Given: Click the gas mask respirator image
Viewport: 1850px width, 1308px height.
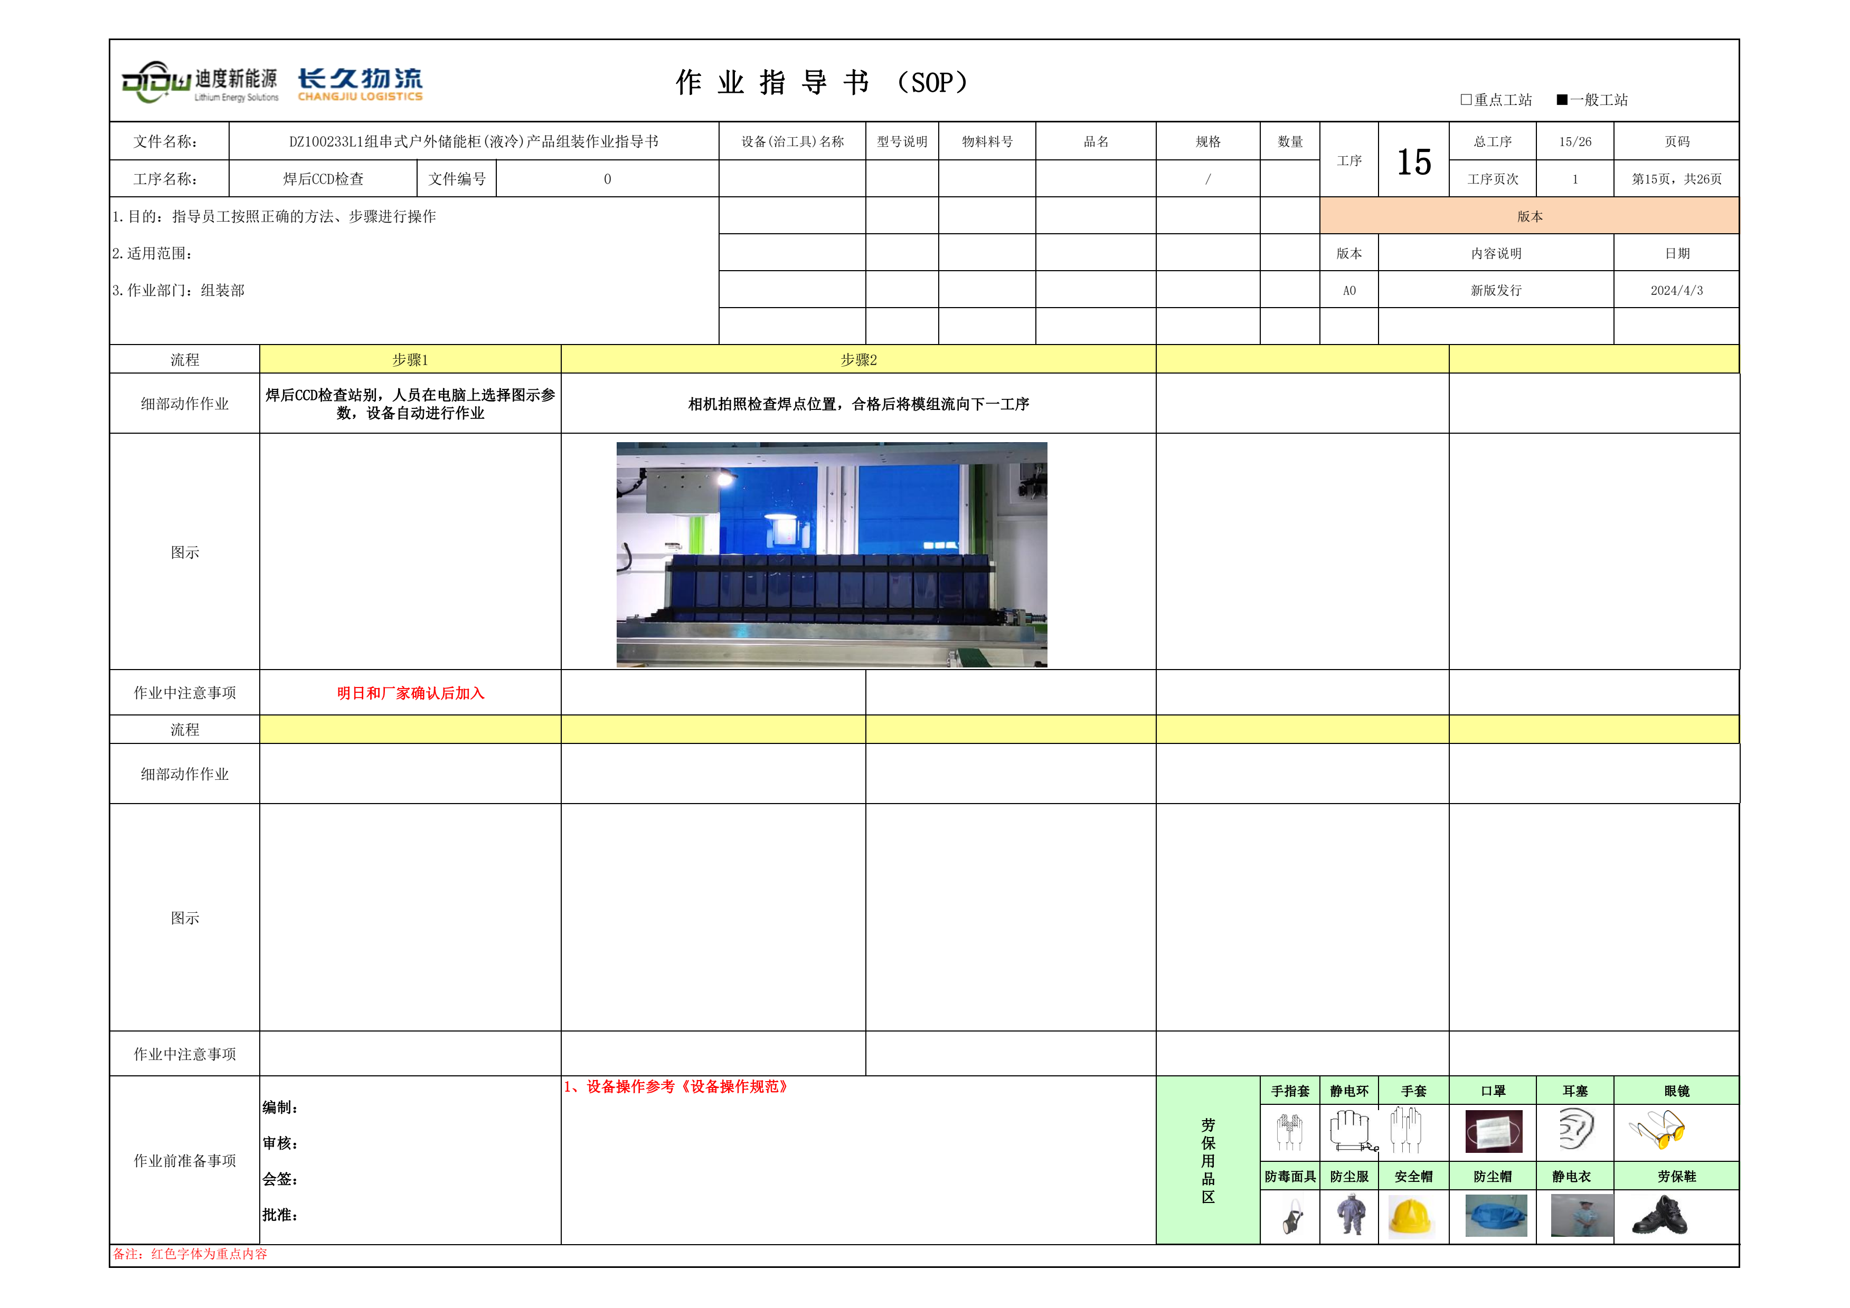Looking at the screenshot, I should [x=1292, y=1217].
